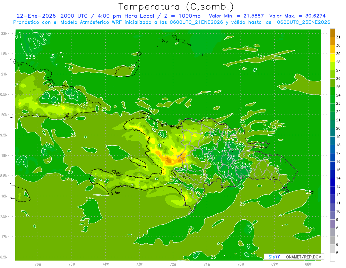Screen dimensions: 346x268
Task: Pick the legend color band between 23 and 24
Action: pos(332,99)
